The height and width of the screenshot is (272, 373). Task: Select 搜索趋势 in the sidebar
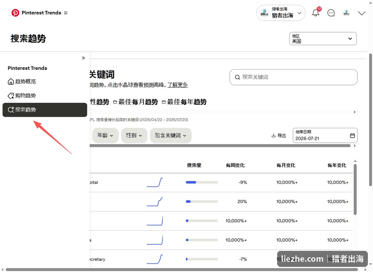(x=45, y=110)
